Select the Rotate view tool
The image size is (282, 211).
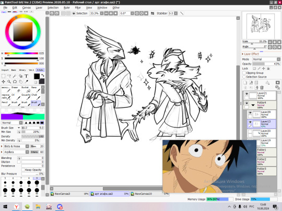15,82
